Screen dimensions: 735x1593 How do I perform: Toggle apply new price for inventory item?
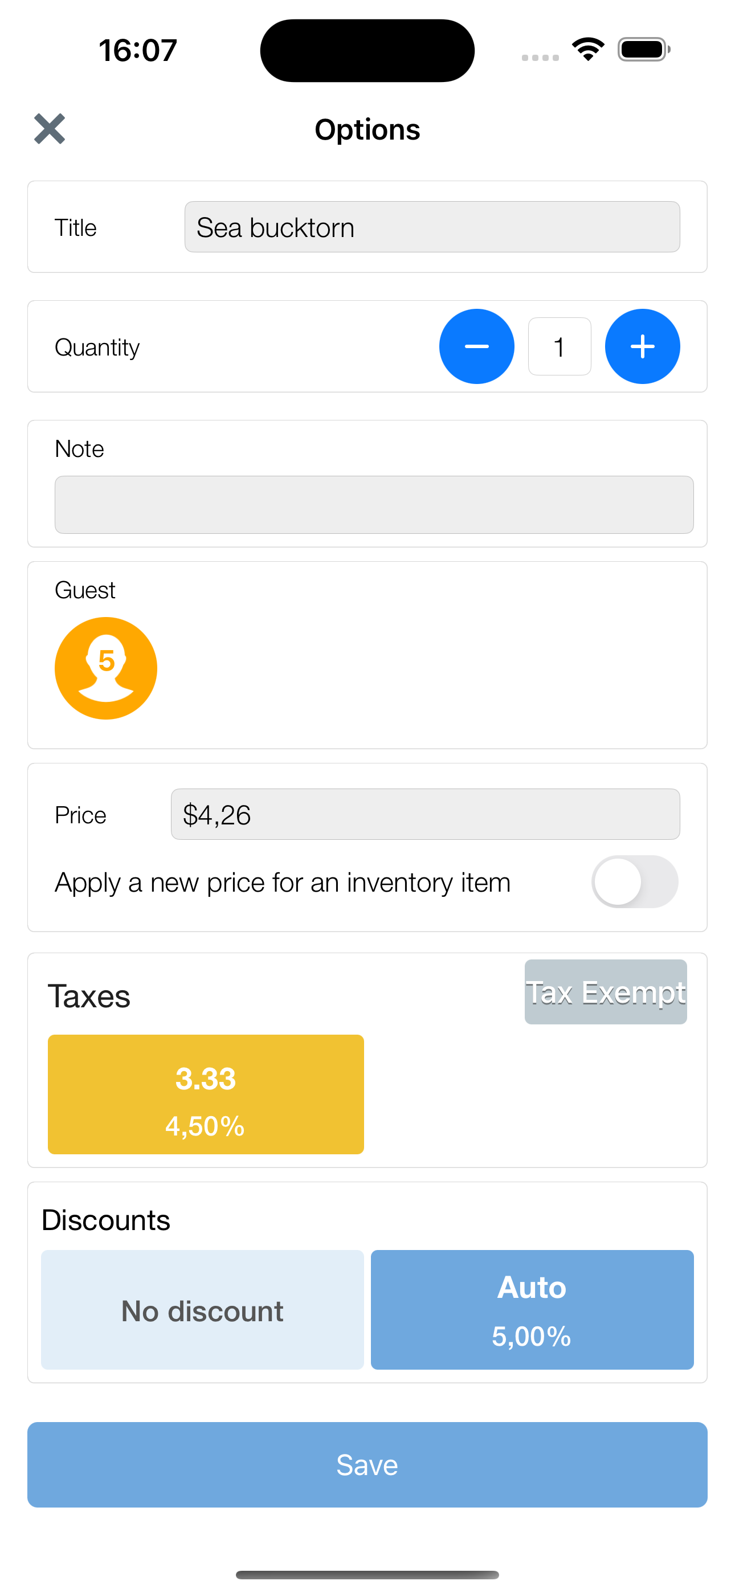click(x=635, y=881)
